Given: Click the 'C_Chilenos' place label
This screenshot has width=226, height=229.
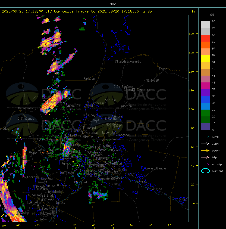Looking at the screenshot, I should point(26,119).
